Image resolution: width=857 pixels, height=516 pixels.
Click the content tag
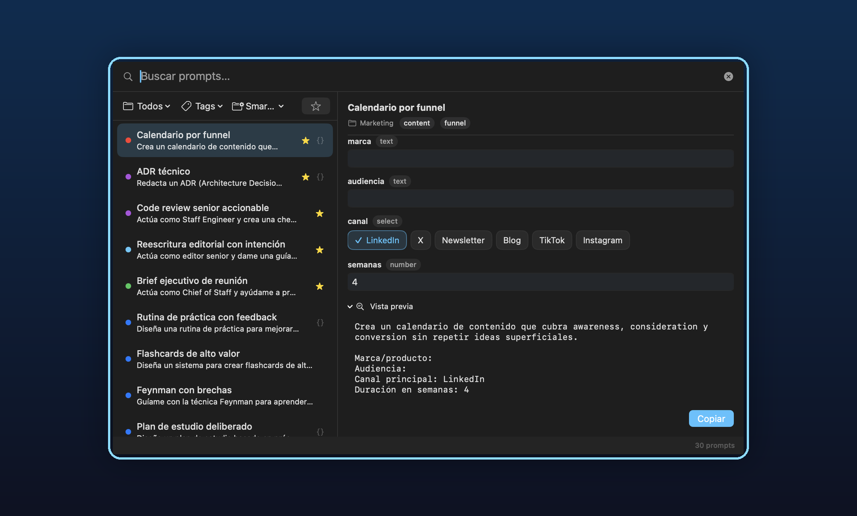click(416, 123)
